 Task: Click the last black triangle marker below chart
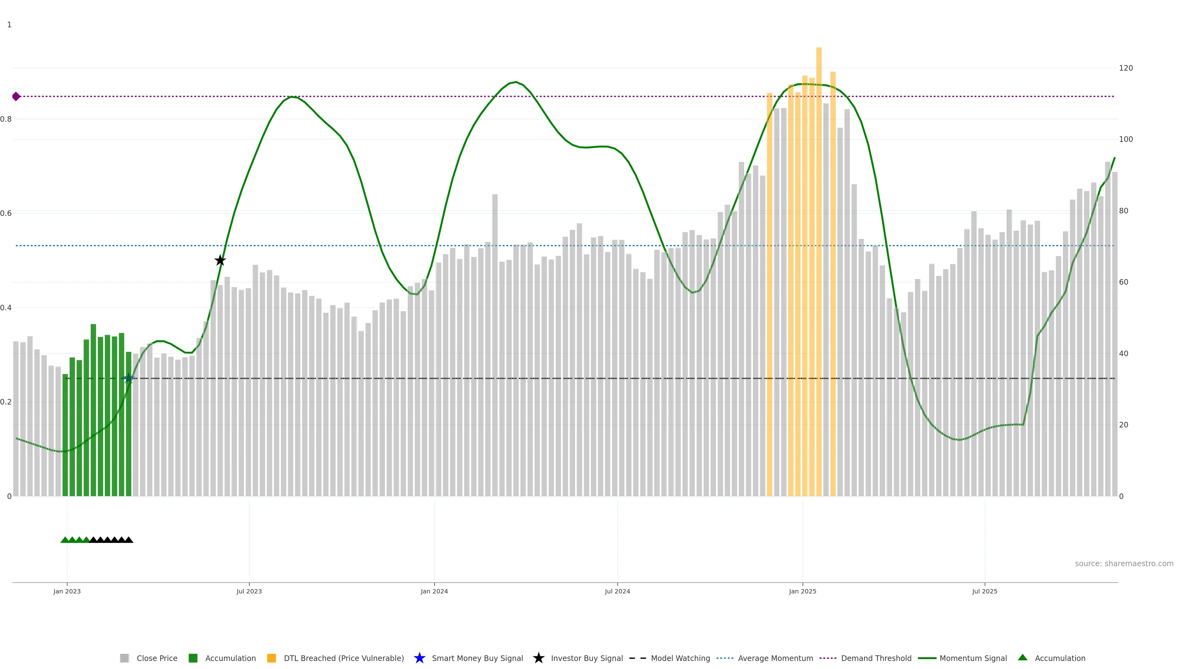coord(129,540)
